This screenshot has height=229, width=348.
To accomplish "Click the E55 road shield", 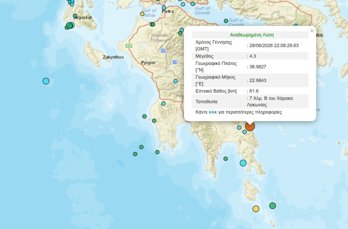I will (129, 46).
